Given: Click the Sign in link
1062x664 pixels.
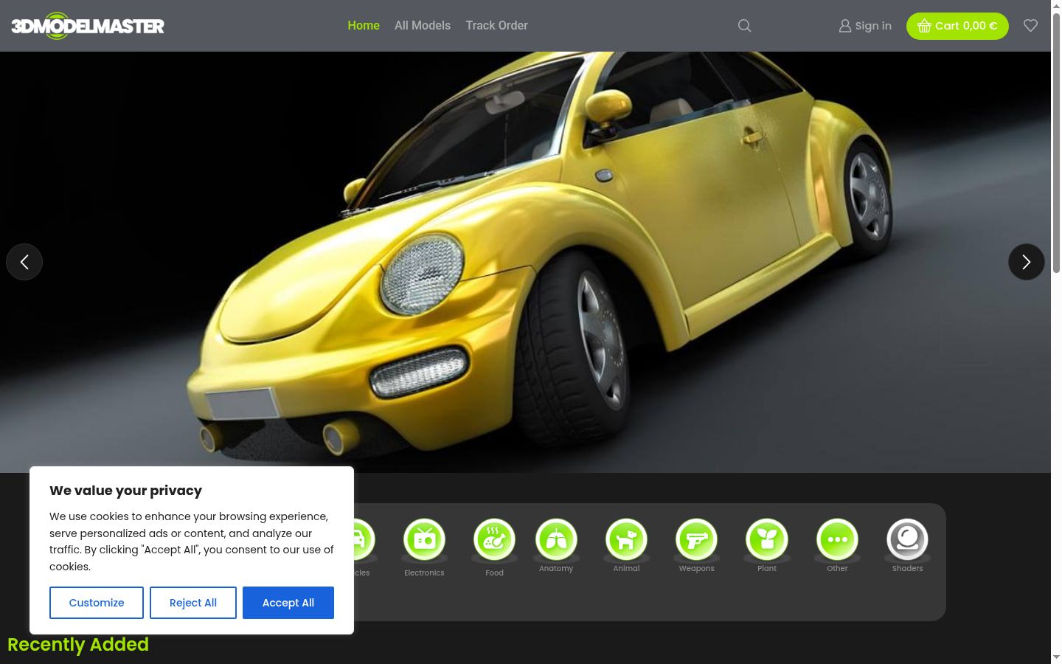Looking at the screenshot, I should tap(865, 26).
